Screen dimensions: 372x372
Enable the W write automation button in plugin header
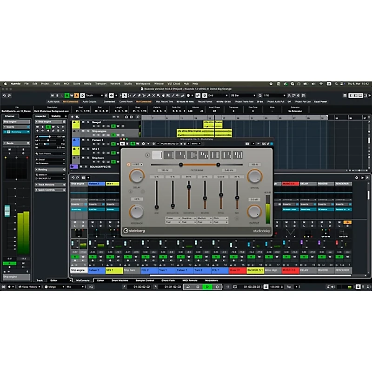point(138,144)
